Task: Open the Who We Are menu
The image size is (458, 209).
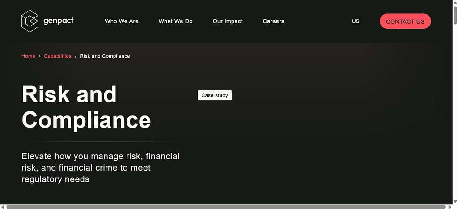Action: [122, 21]
